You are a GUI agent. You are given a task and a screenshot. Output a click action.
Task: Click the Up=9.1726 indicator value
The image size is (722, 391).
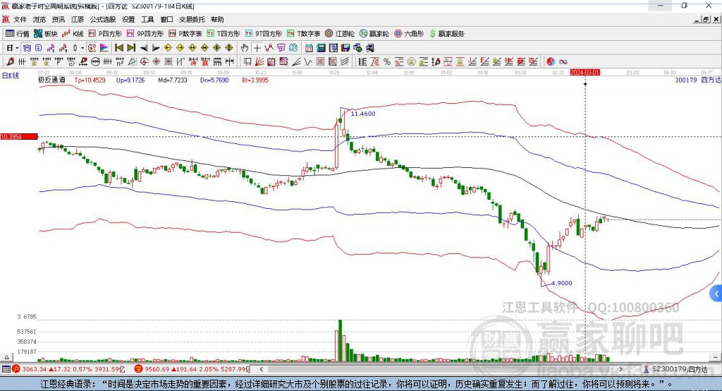coord(130,80)
